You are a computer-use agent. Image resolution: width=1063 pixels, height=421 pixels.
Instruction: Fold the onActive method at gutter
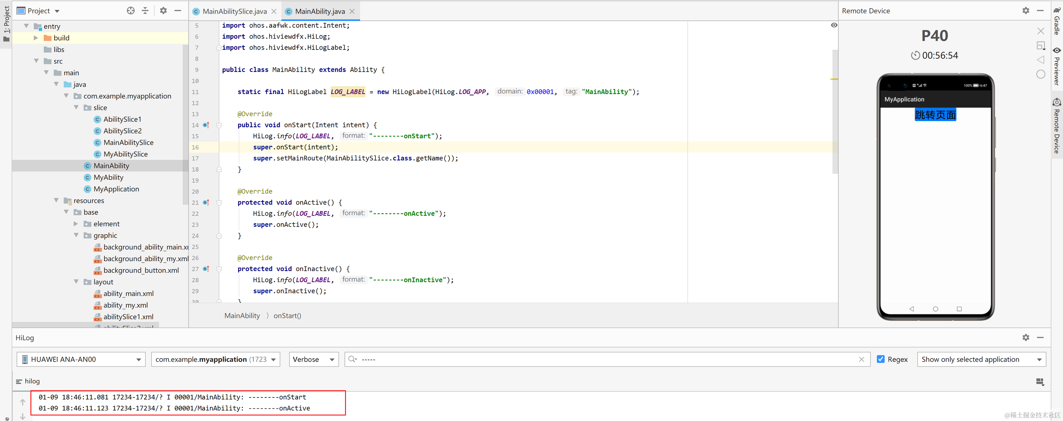point(219,203)
